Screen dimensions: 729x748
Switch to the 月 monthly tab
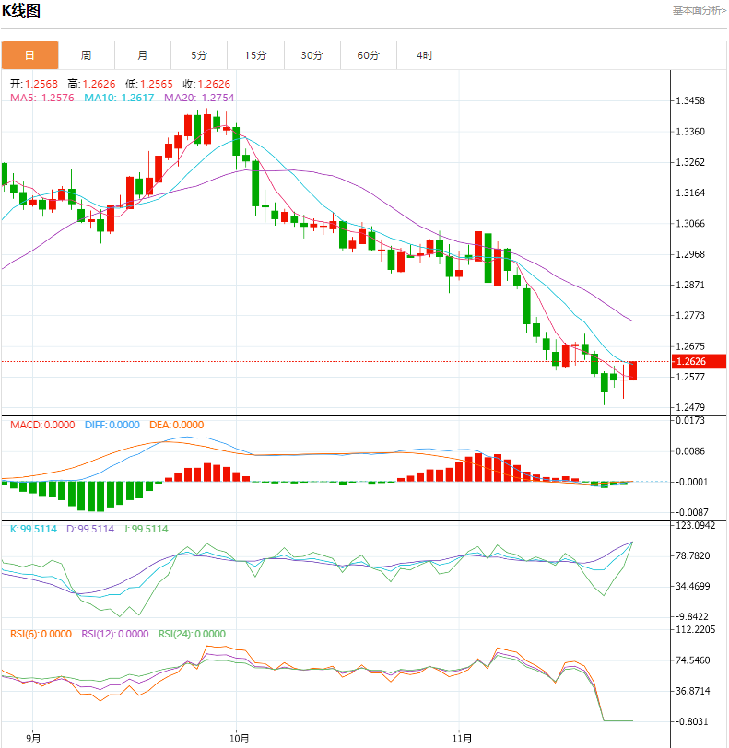142,55
